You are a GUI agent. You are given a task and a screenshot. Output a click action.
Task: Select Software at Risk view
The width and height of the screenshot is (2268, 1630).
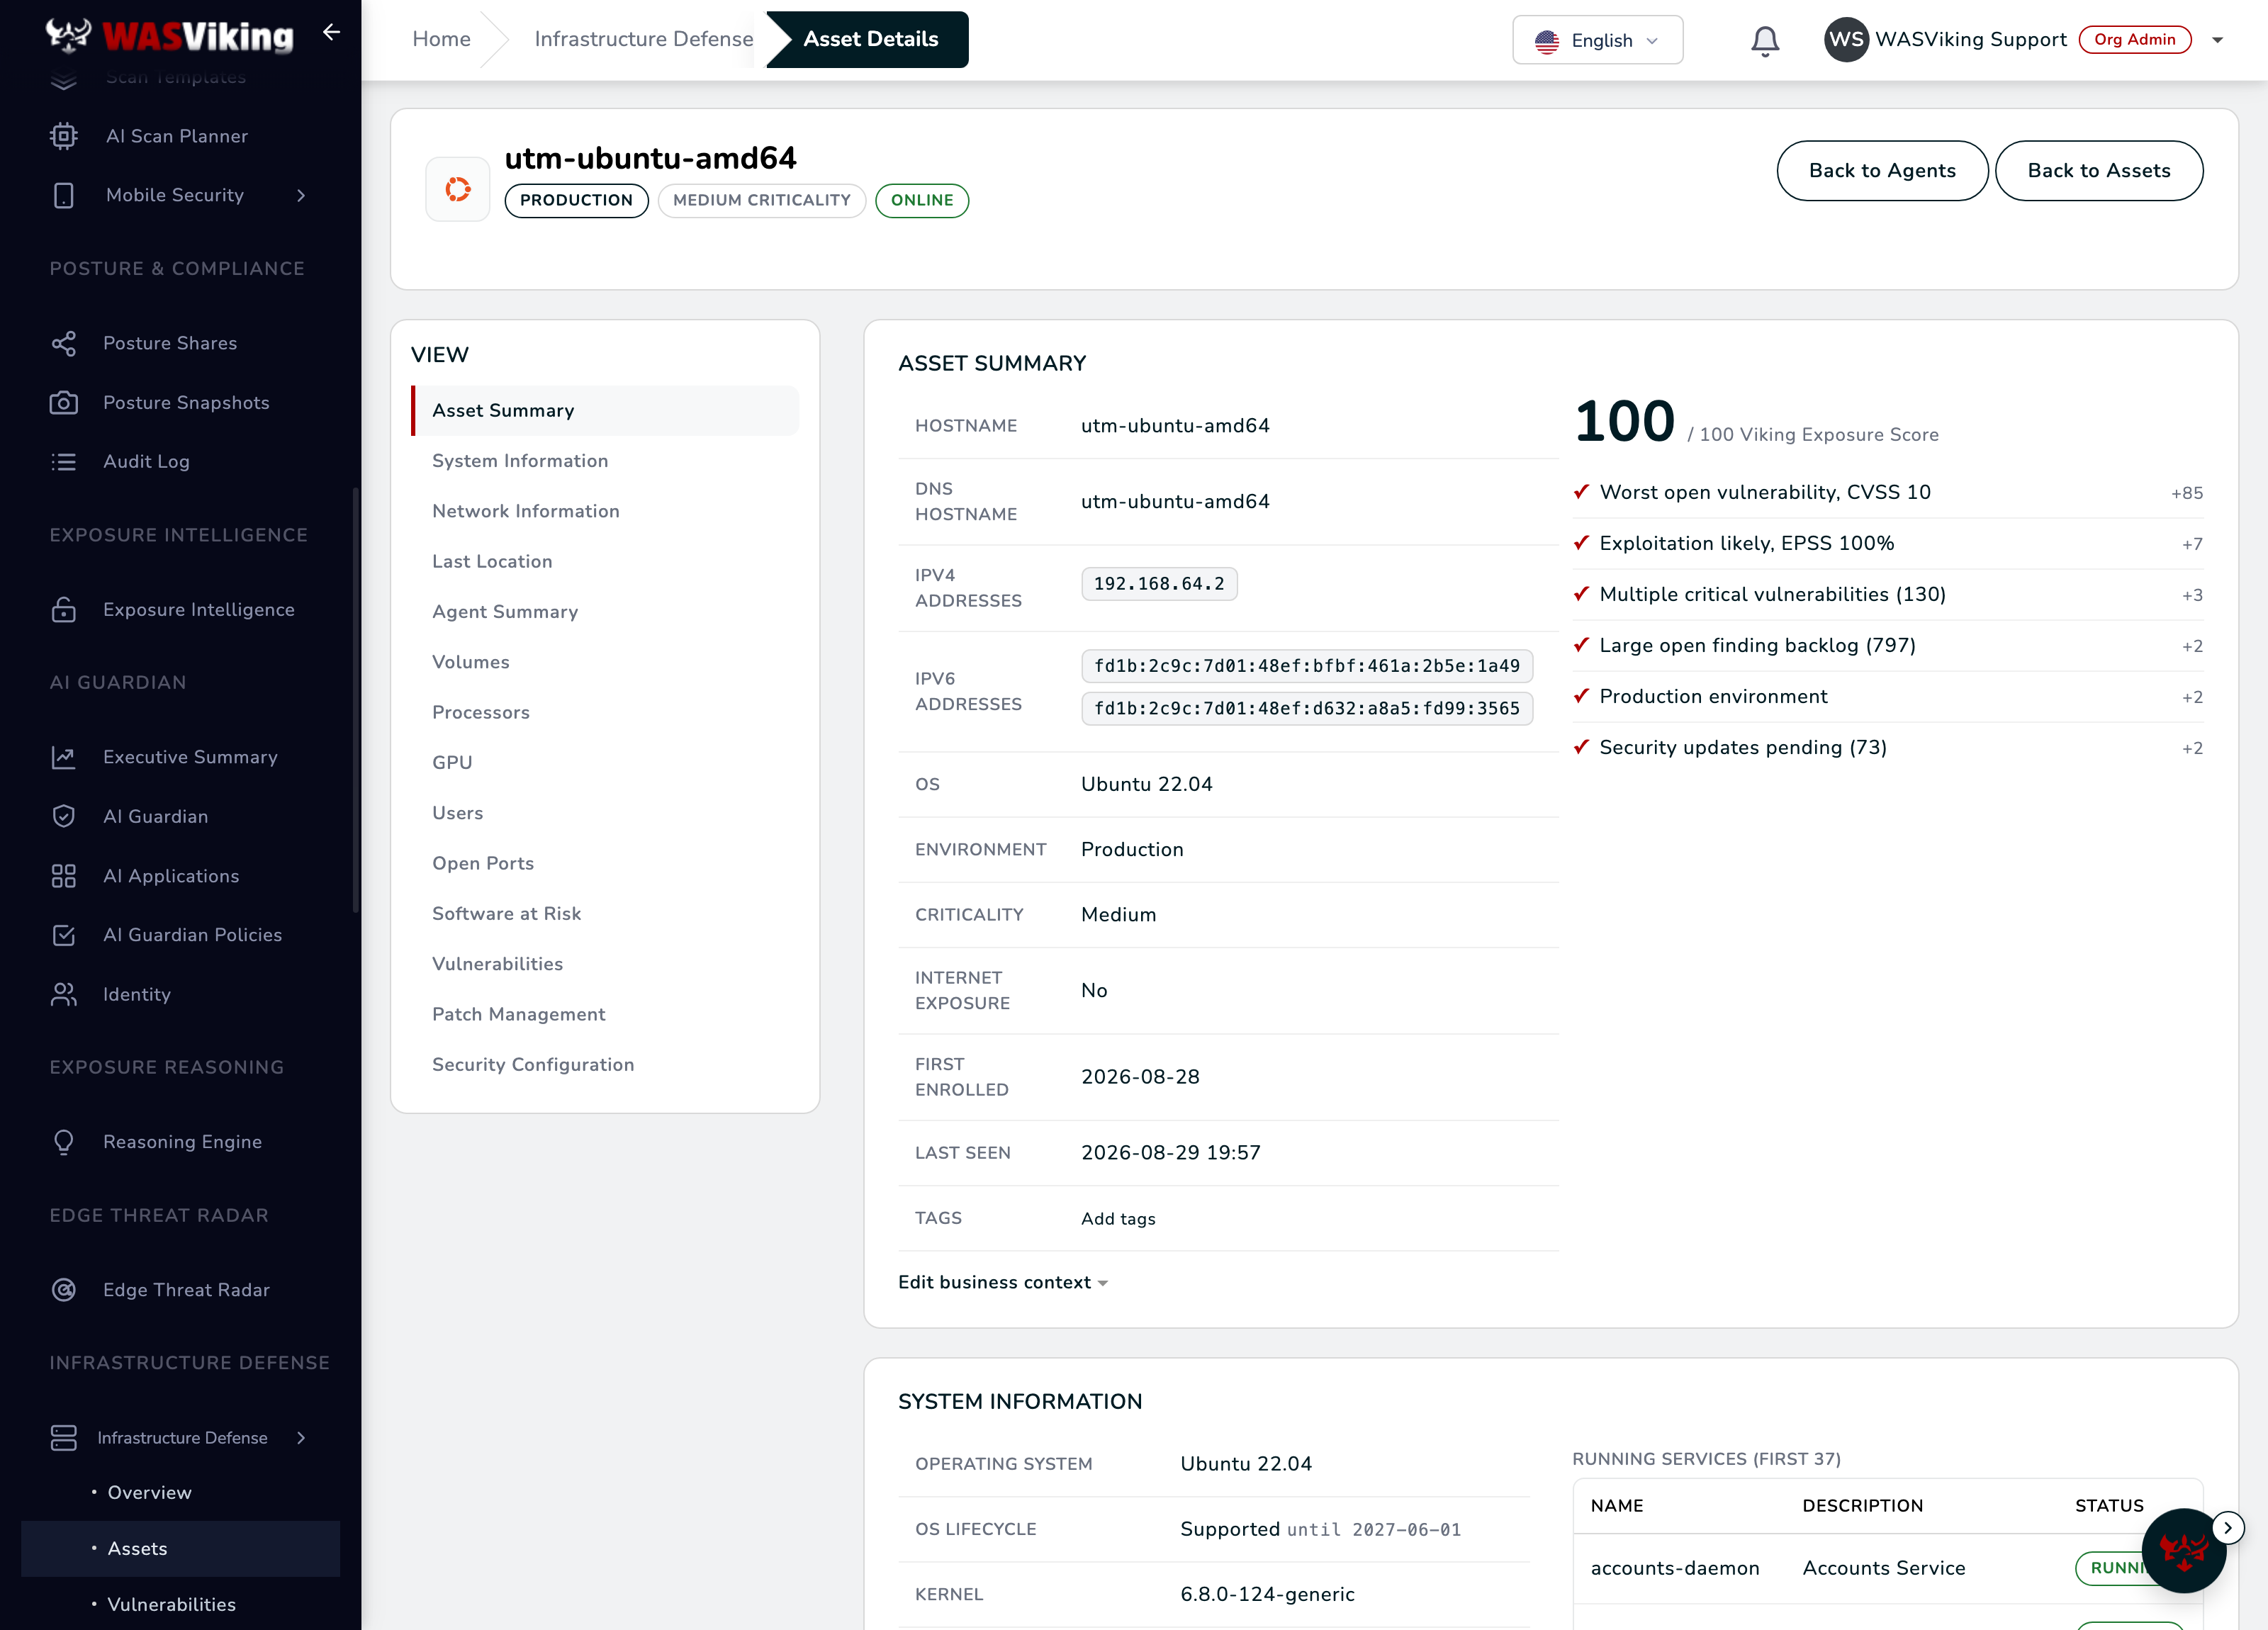(605, 913)
